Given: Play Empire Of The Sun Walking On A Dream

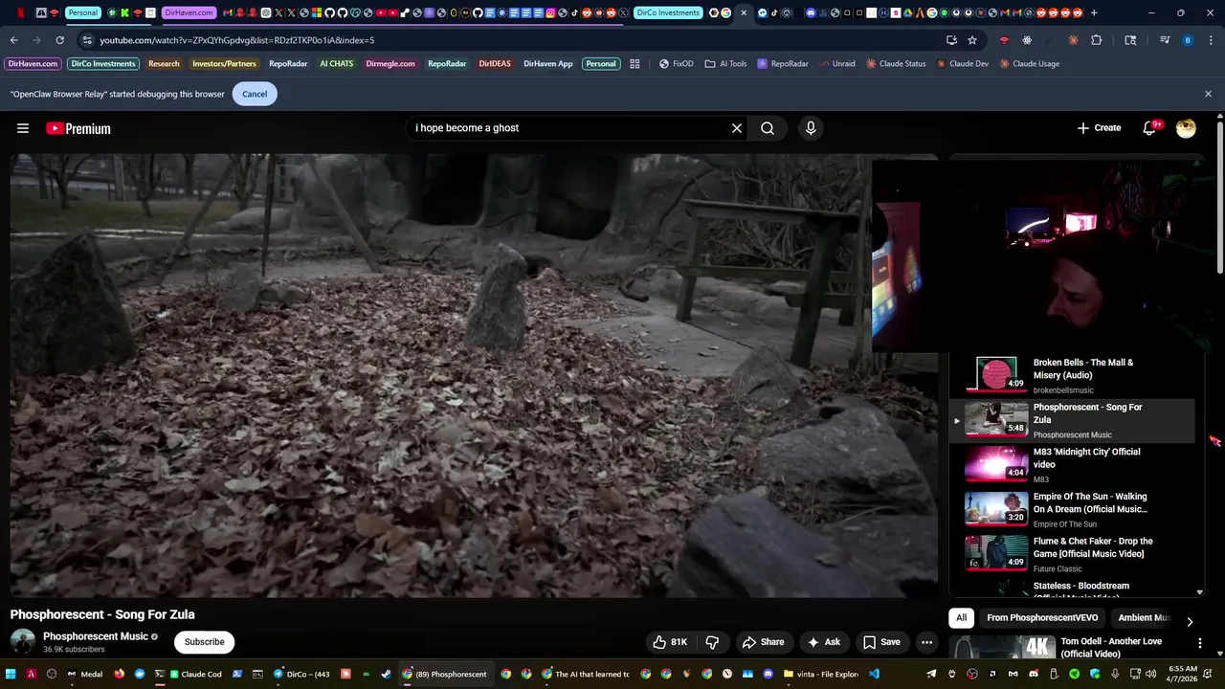Looking at the screenshot, I should [1074, 509].
